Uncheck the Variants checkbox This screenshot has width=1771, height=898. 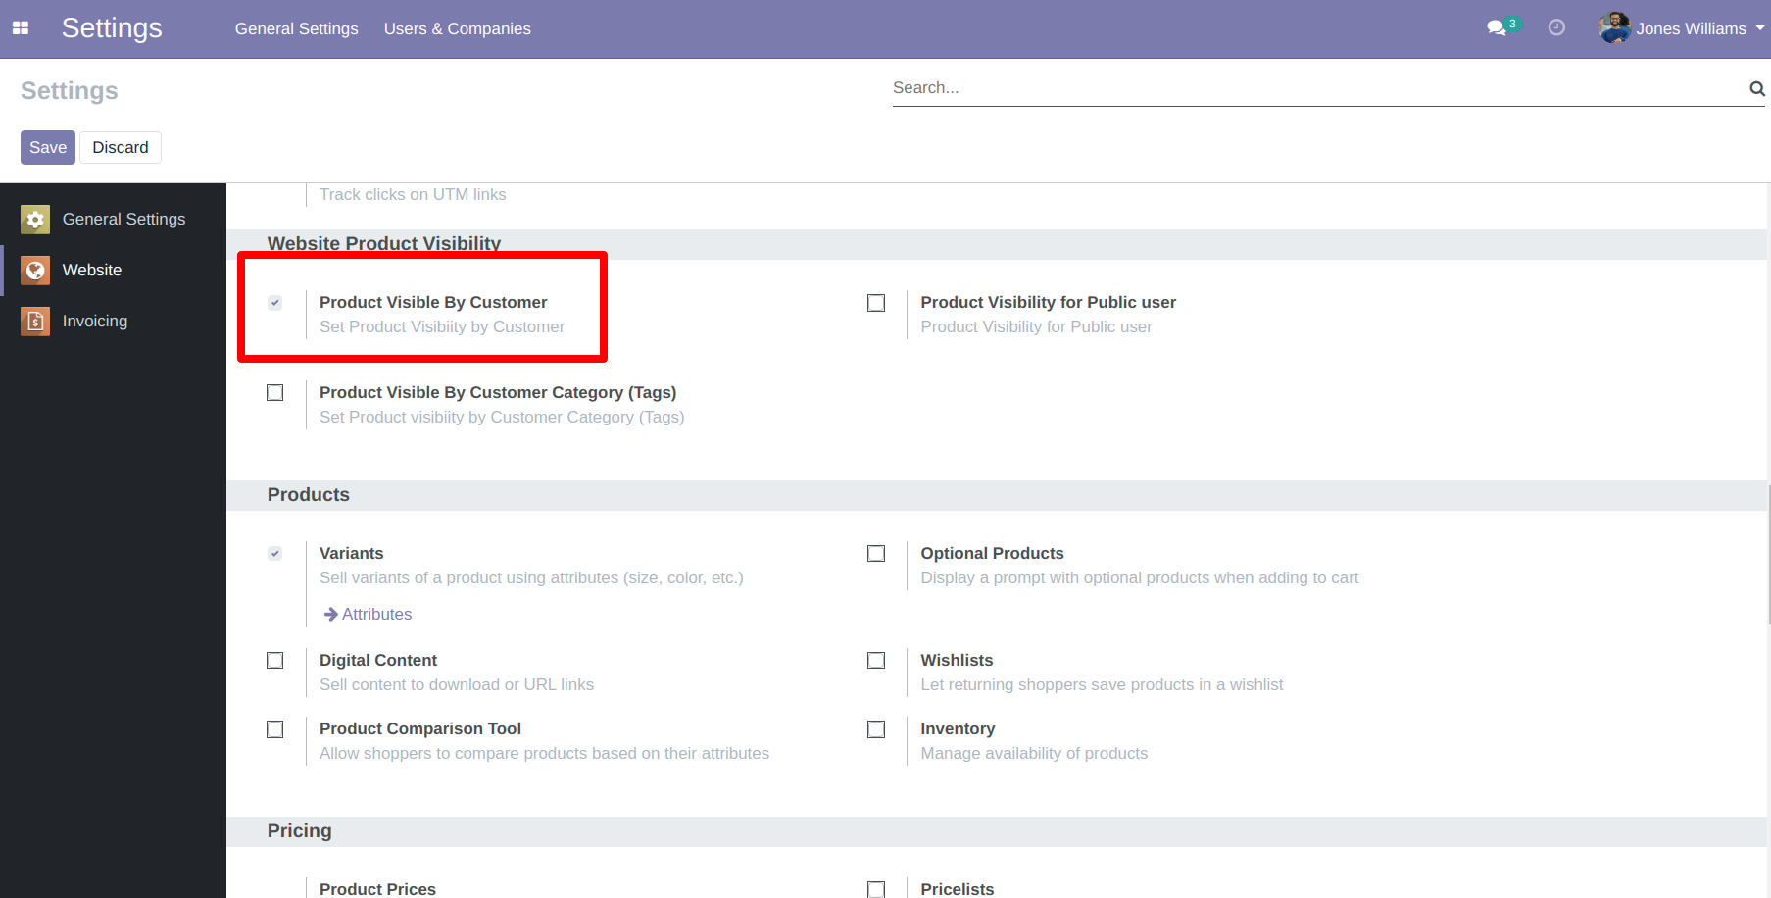tap(275, 554)
